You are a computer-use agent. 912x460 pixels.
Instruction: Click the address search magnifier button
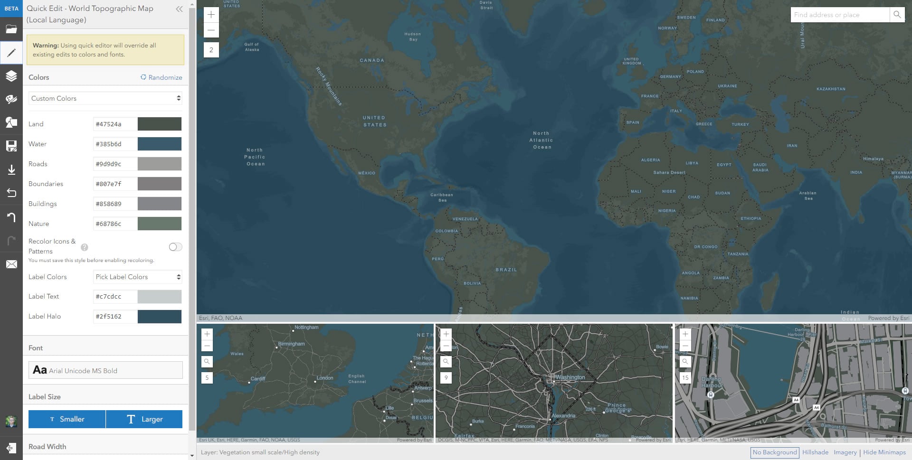897,15
